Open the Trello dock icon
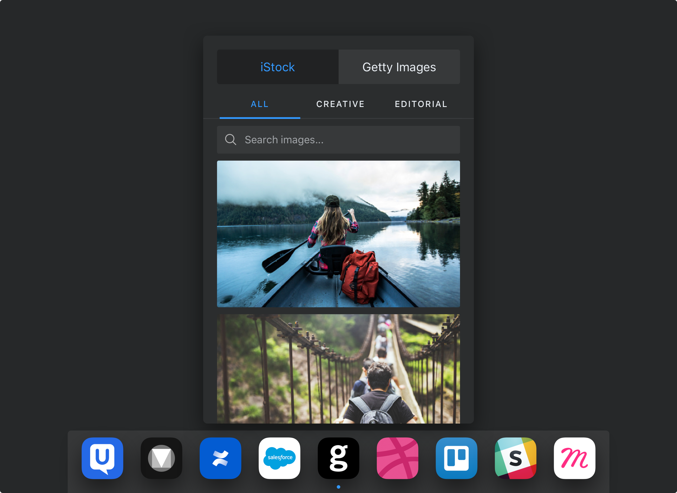The width and height of the screenshot is (677, 493). click(x=456, y=458)
